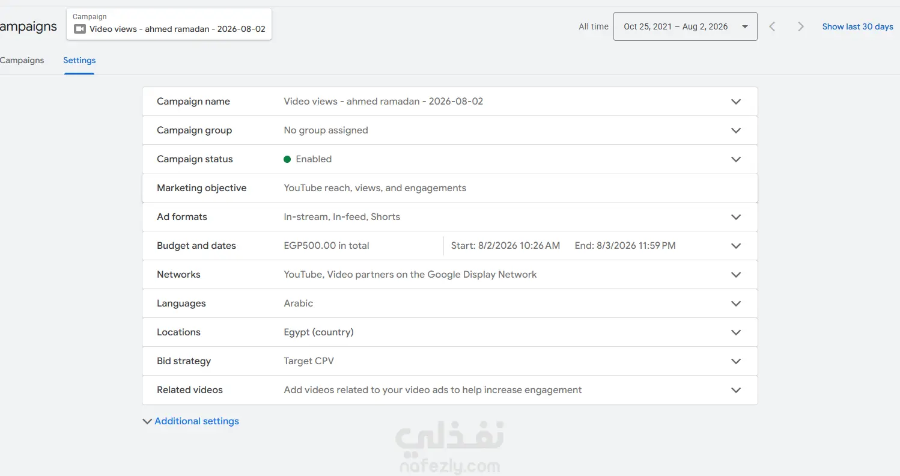
Task: Expand the Budget and dates row chevron
Action: [x=736, y=246]
